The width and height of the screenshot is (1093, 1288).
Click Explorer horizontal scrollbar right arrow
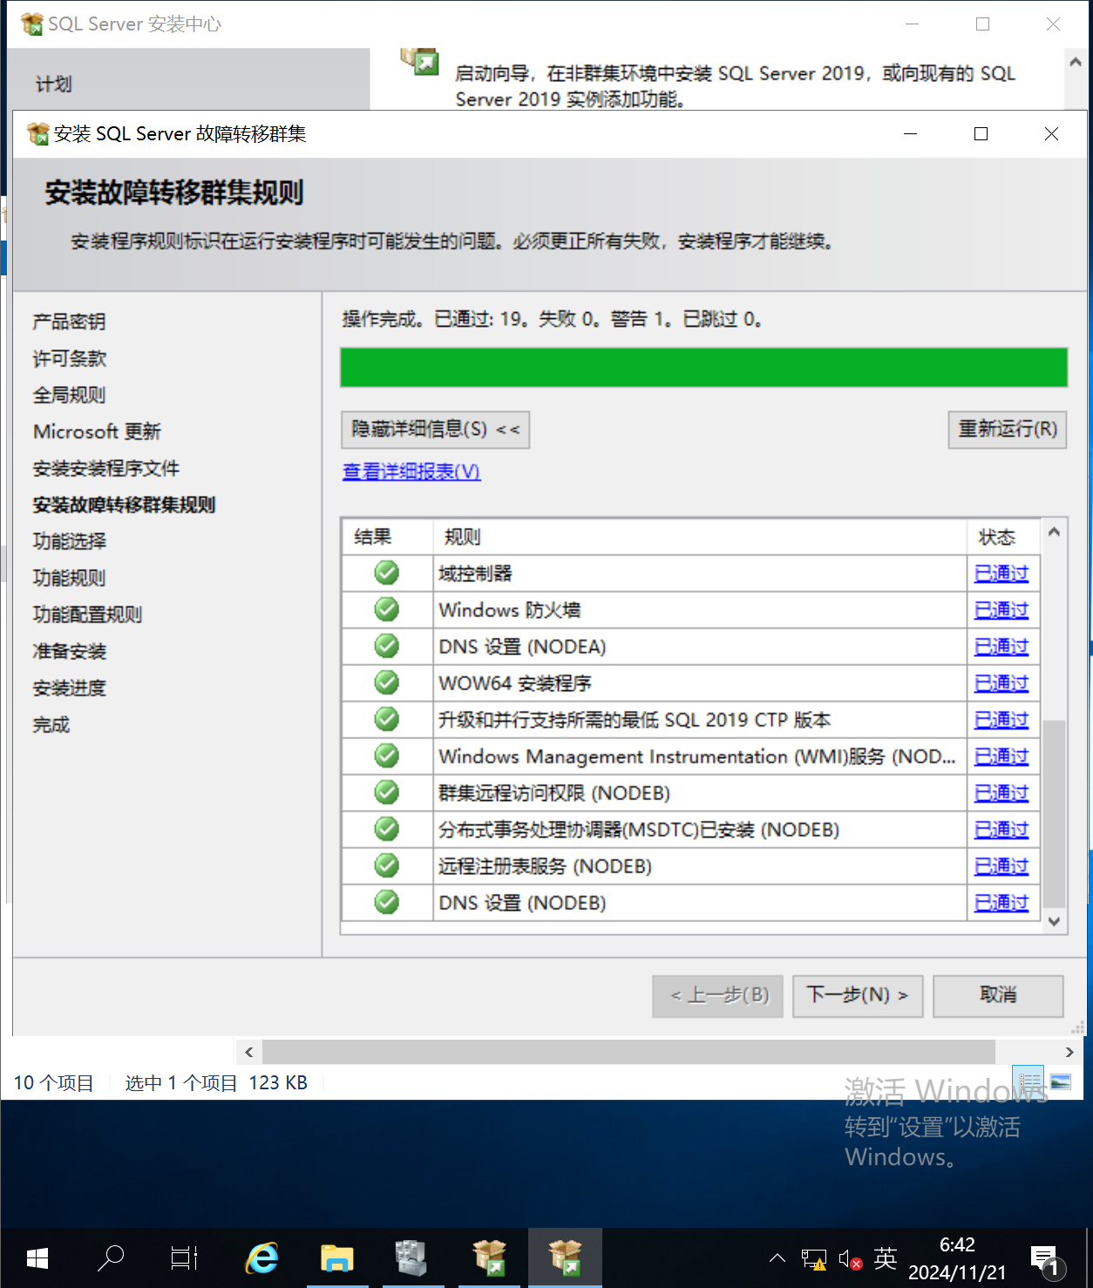(x=1069, y=1052)
